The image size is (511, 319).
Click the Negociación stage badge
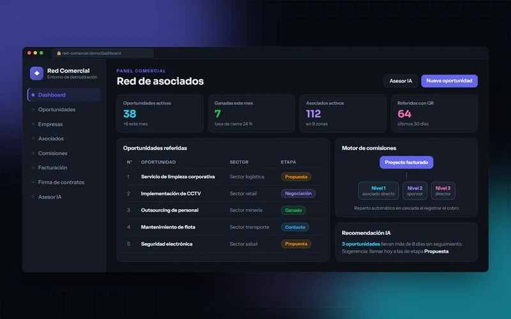pyautogui.click(x=298, y=193)
